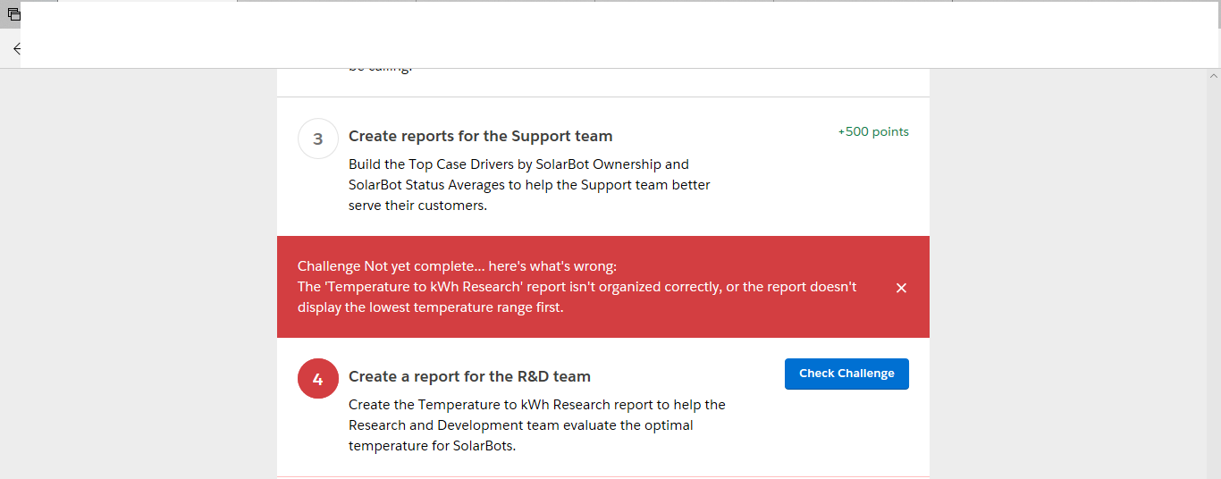Click the +500 points label
Viewport: 1221px width, 479px height.
[x=872, y=131]
